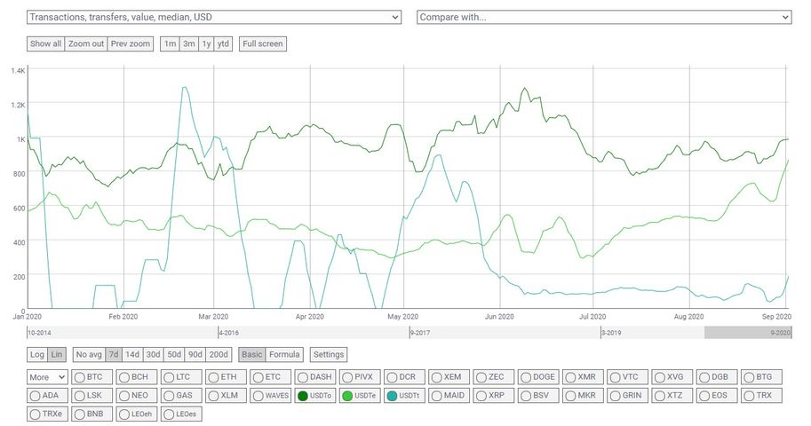This screenshot has width=811, height=426.
Task: Switch the scale to Log
Action: coord(37,355)
